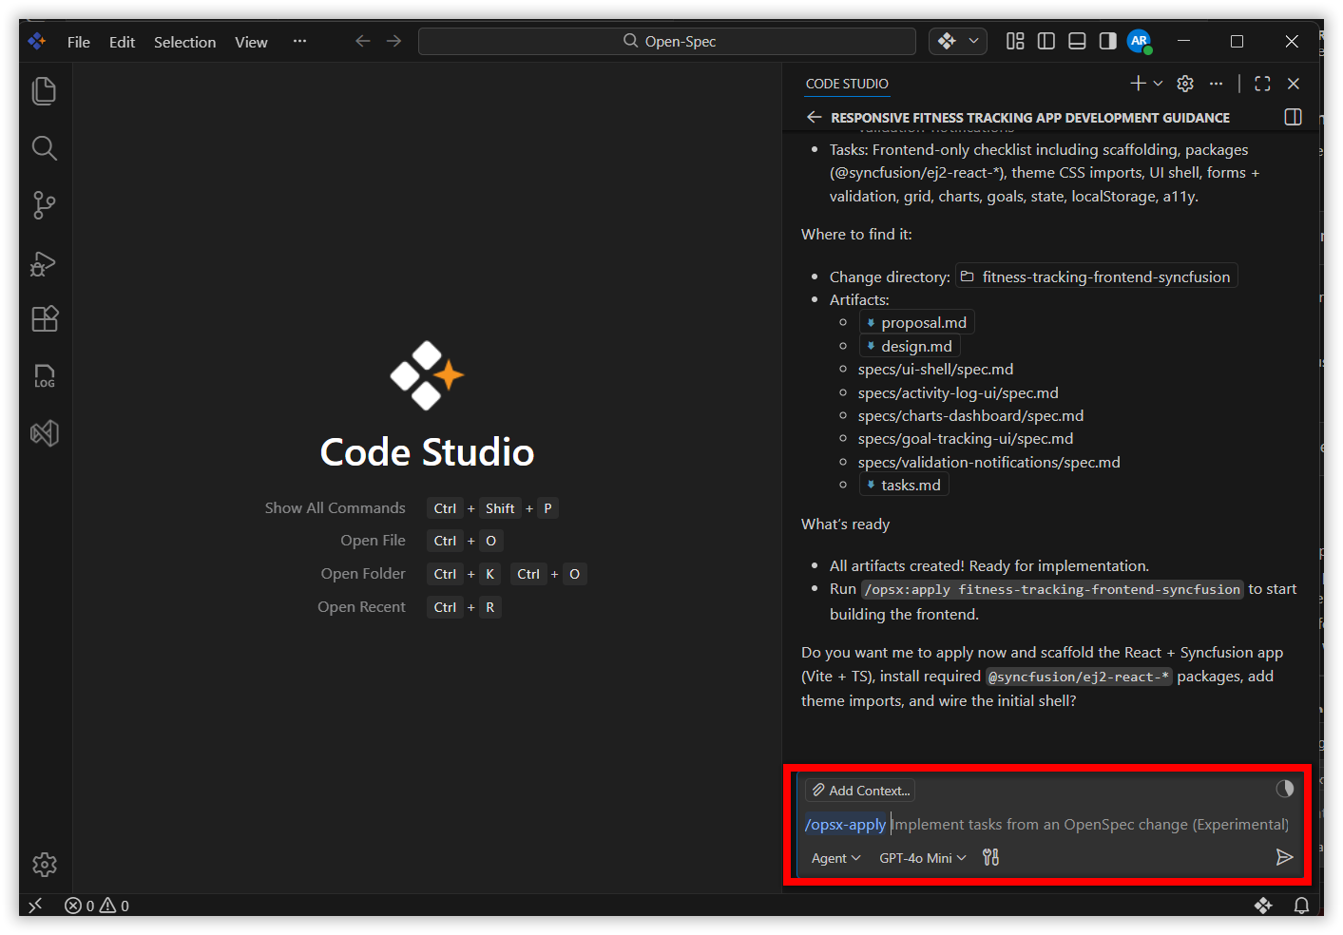Open the Search view in activity bar
1343x935 pixels.
point(45,148)
